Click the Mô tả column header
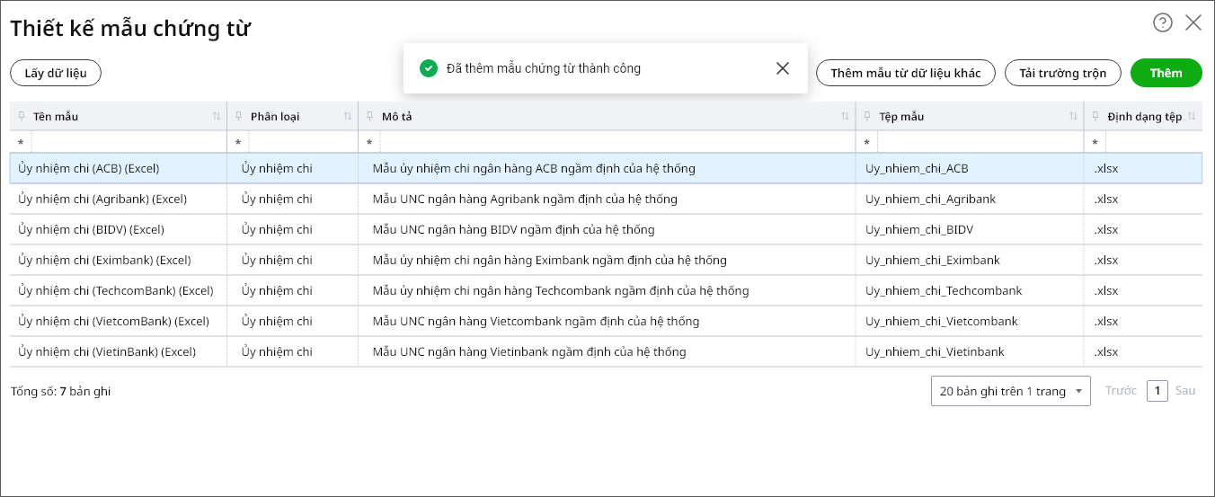 607,117
